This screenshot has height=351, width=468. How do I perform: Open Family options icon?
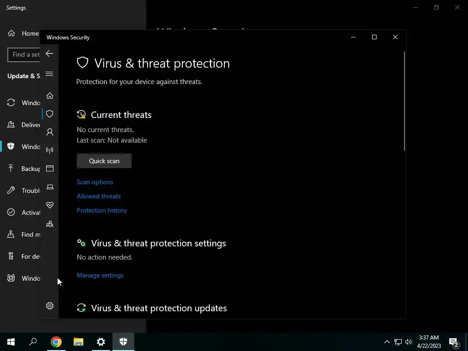pos(49,224)
